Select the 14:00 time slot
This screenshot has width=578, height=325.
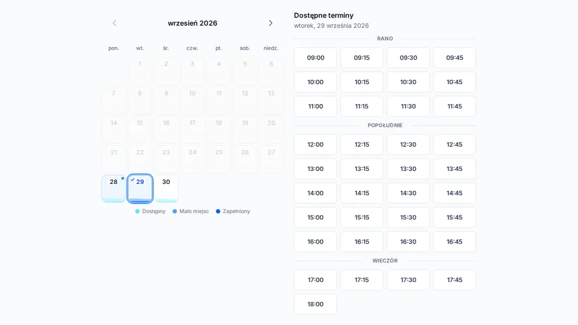click(x=315, y=193)
